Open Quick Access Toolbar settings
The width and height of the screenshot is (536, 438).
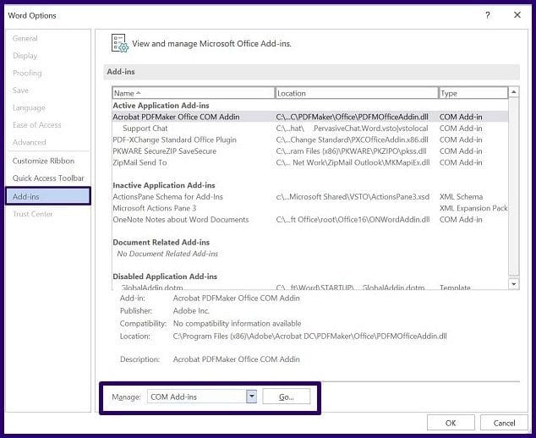[48, 178]
